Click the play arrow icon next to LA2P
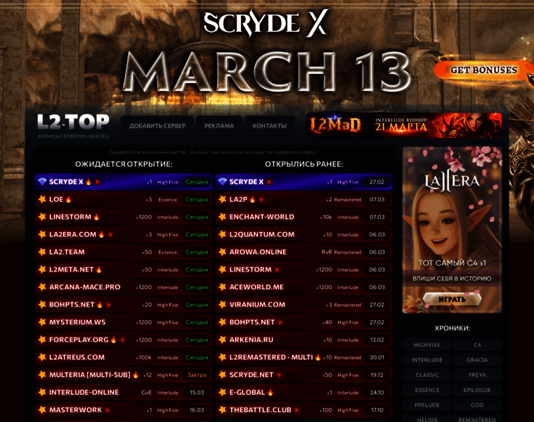534x422 pixels. [x=261, y=200]
